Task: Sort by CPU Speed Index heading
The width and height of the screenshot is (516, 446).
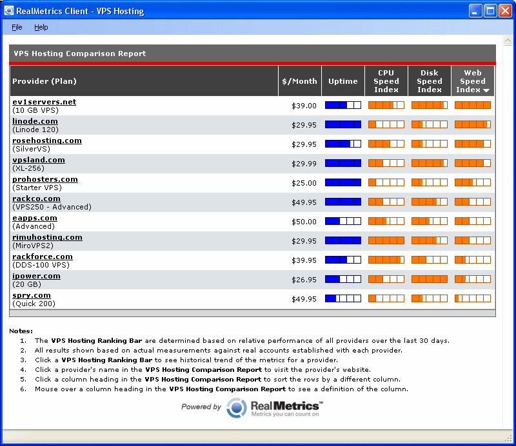Action: pos(386,81)
